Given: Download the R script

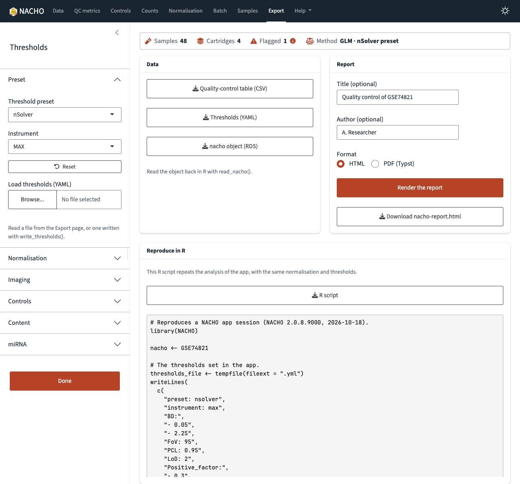Looking at the screenshot, I should tap(325, 295).
